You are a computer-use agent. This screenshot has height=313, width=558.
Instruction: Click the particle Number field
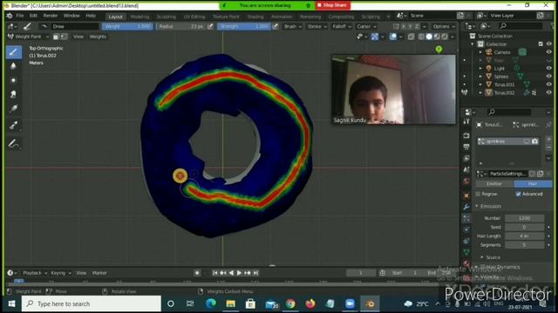[x=525, y=218]
